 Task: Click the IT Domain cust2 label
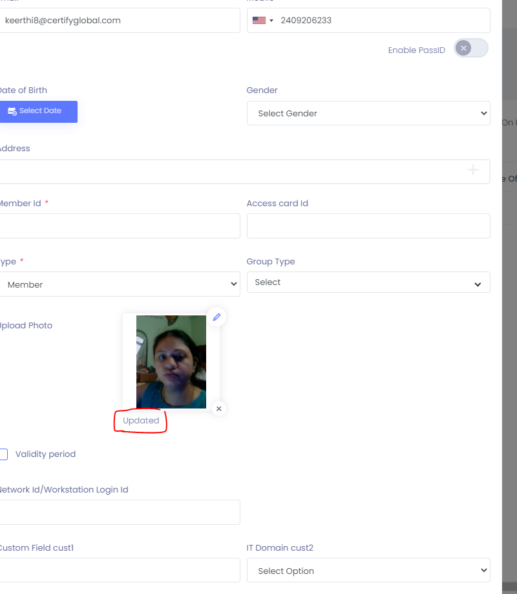[x=280, y=547]
